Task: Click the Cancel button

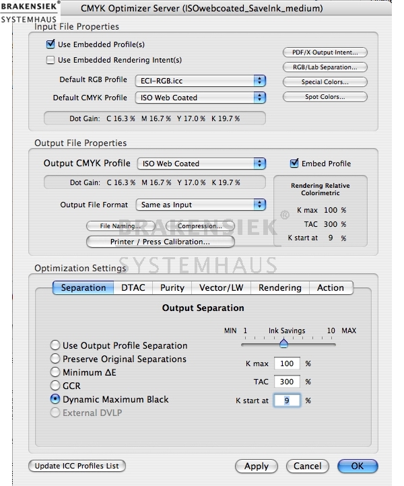Action: point(308,466)
